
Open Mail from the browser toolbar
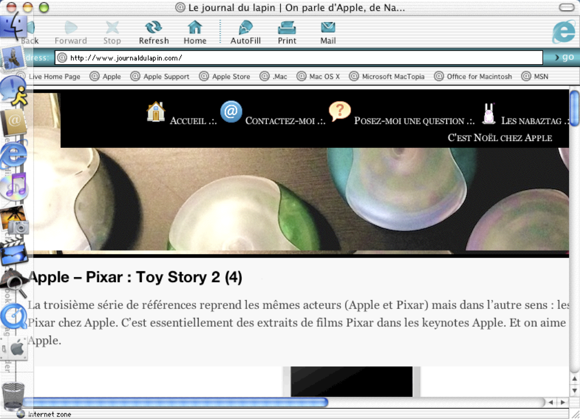pyautogui.click(x=328, y=32)
